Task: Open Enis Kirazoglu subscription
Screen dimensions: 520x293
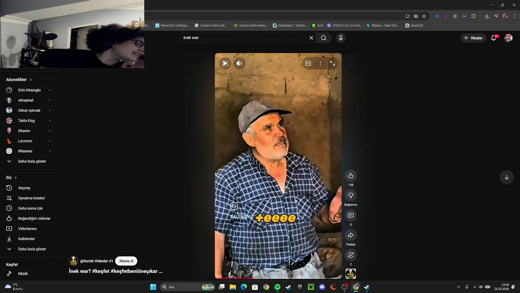Action: (29, 90)
